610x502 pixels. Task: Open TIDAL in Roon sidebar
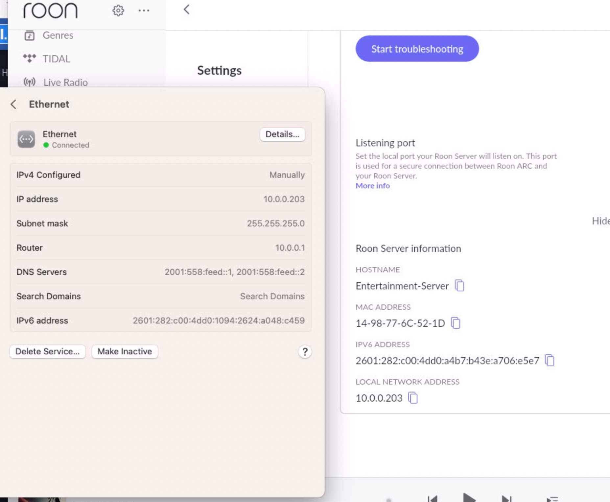click(56, 59)
